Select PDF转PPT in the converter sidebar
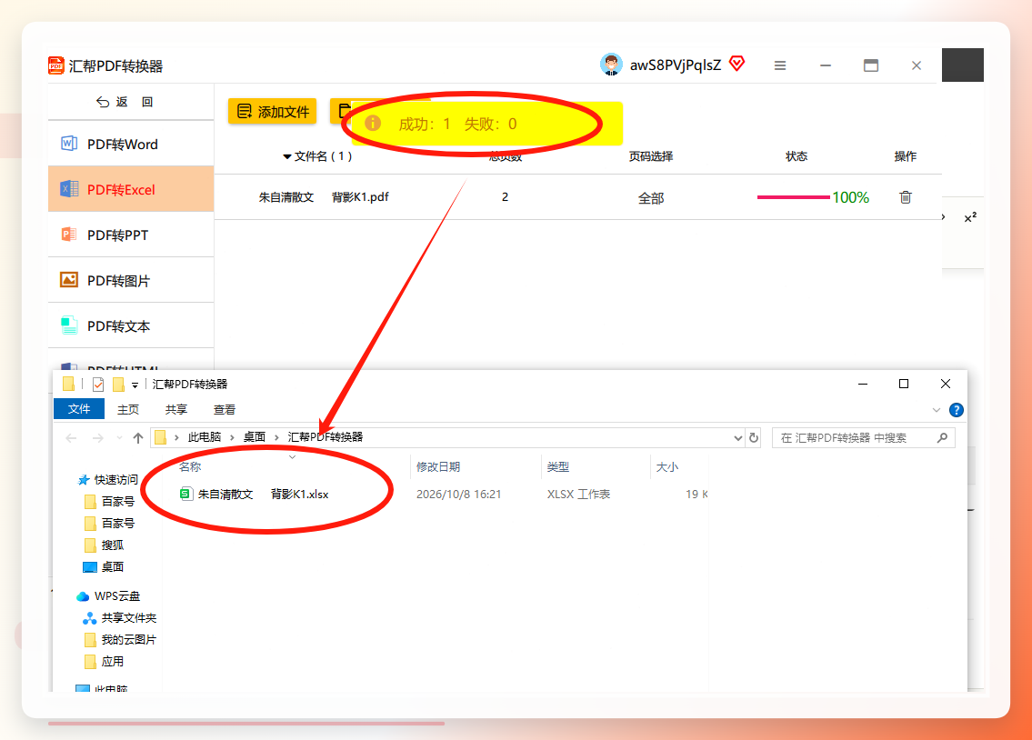The image size is (1032, 740). [x=131, y=235]
